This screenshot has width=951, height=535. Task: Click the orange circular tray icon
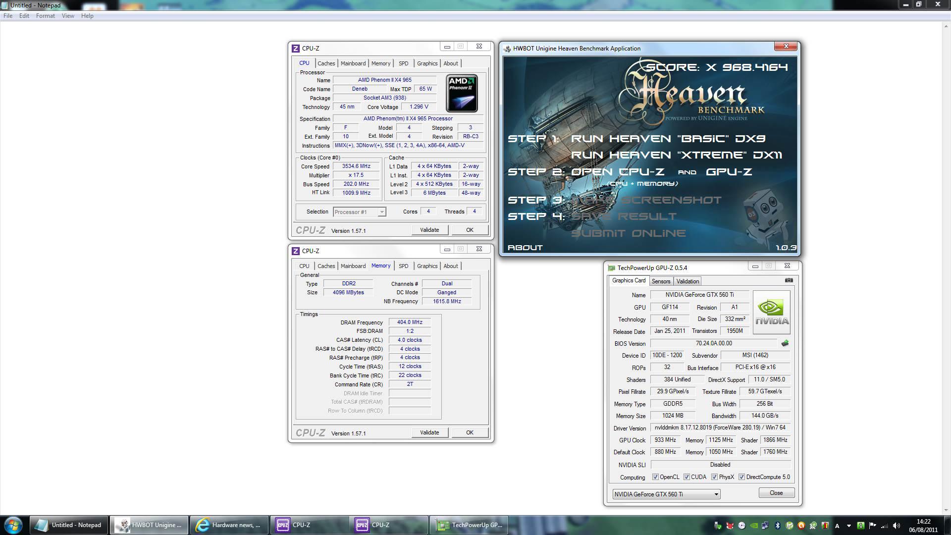[801, 526]
